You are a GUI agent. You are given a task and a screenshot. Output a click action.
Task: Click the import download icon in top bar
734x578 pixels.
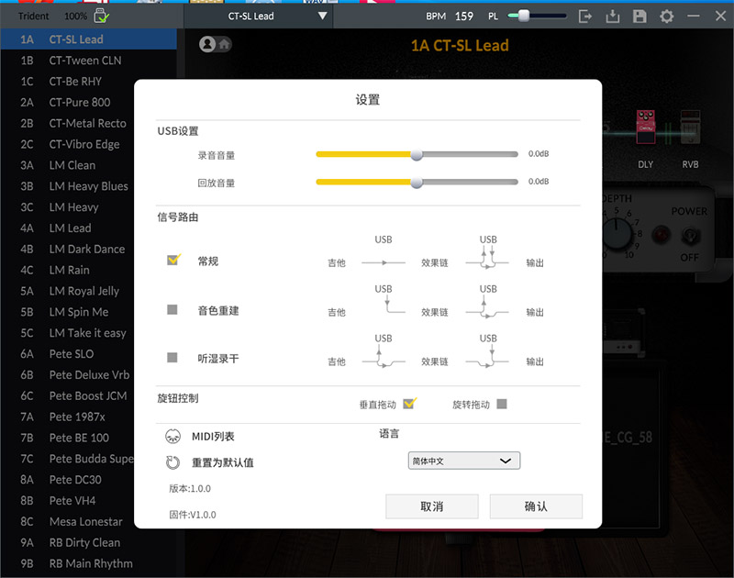click(x=614, y=17)
